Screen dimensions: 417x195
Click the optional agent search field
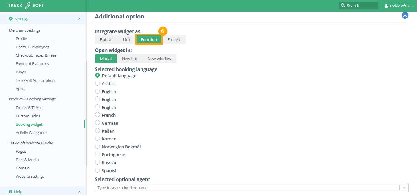pos(247,188)
